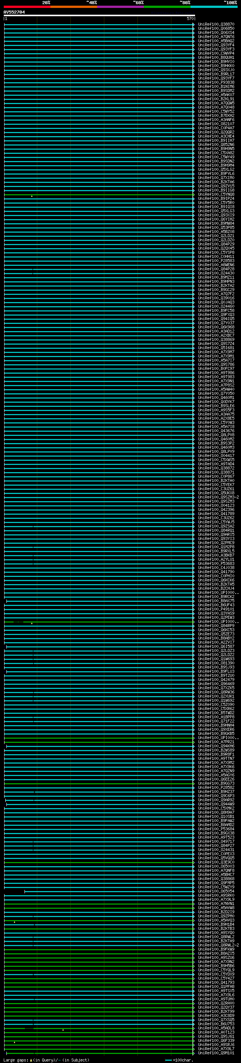
Task: Select green hit UniRef100_C5YNQ8
Action: pyautogui.click(x=216, y=194)
